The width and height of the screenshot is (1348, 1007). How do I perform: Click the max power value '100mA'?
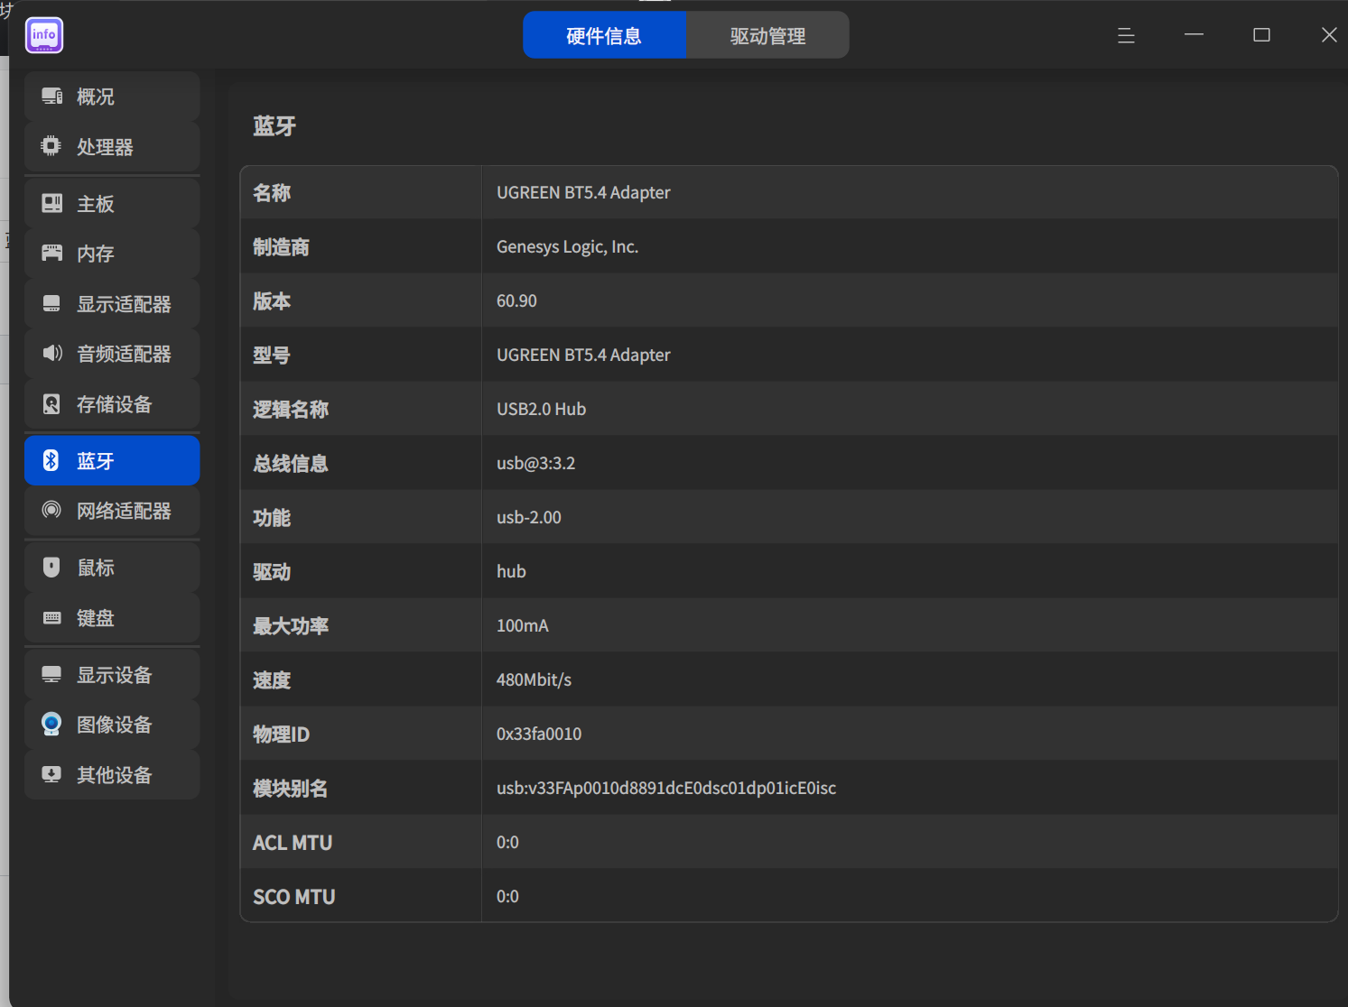click(x=522, y=625)
